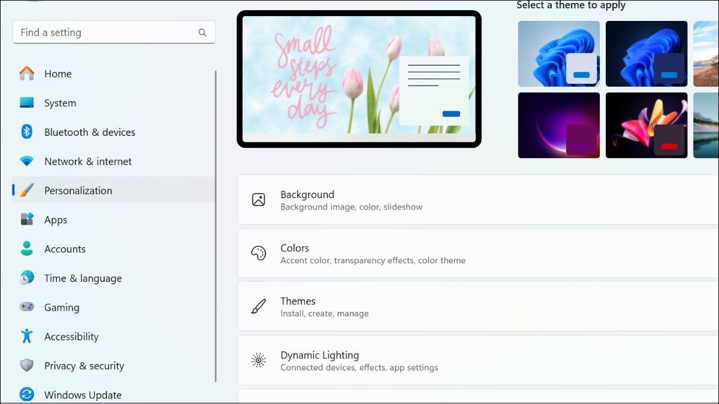Viewport: 719px width, 404px height.
Task: Click the Home house icon in sidebar
Action: click(27, 74)
